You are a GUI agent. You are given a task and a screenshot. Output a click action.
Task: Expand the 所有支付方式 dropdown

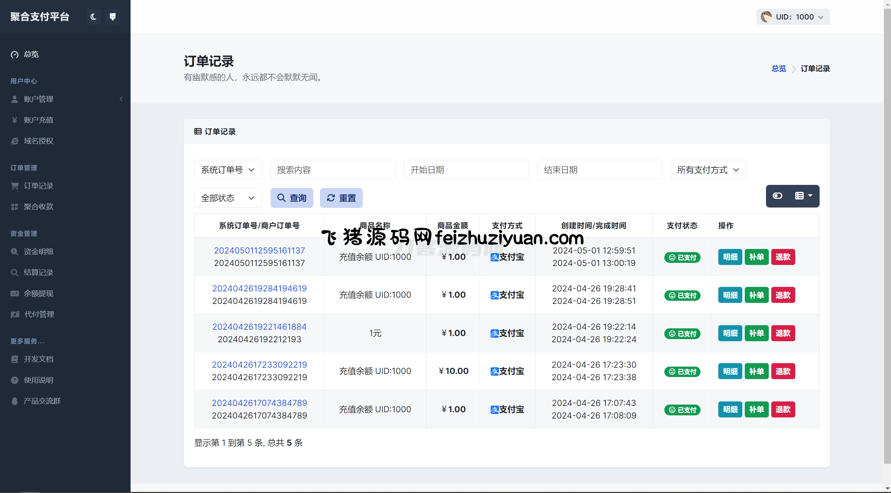(708, 170)
